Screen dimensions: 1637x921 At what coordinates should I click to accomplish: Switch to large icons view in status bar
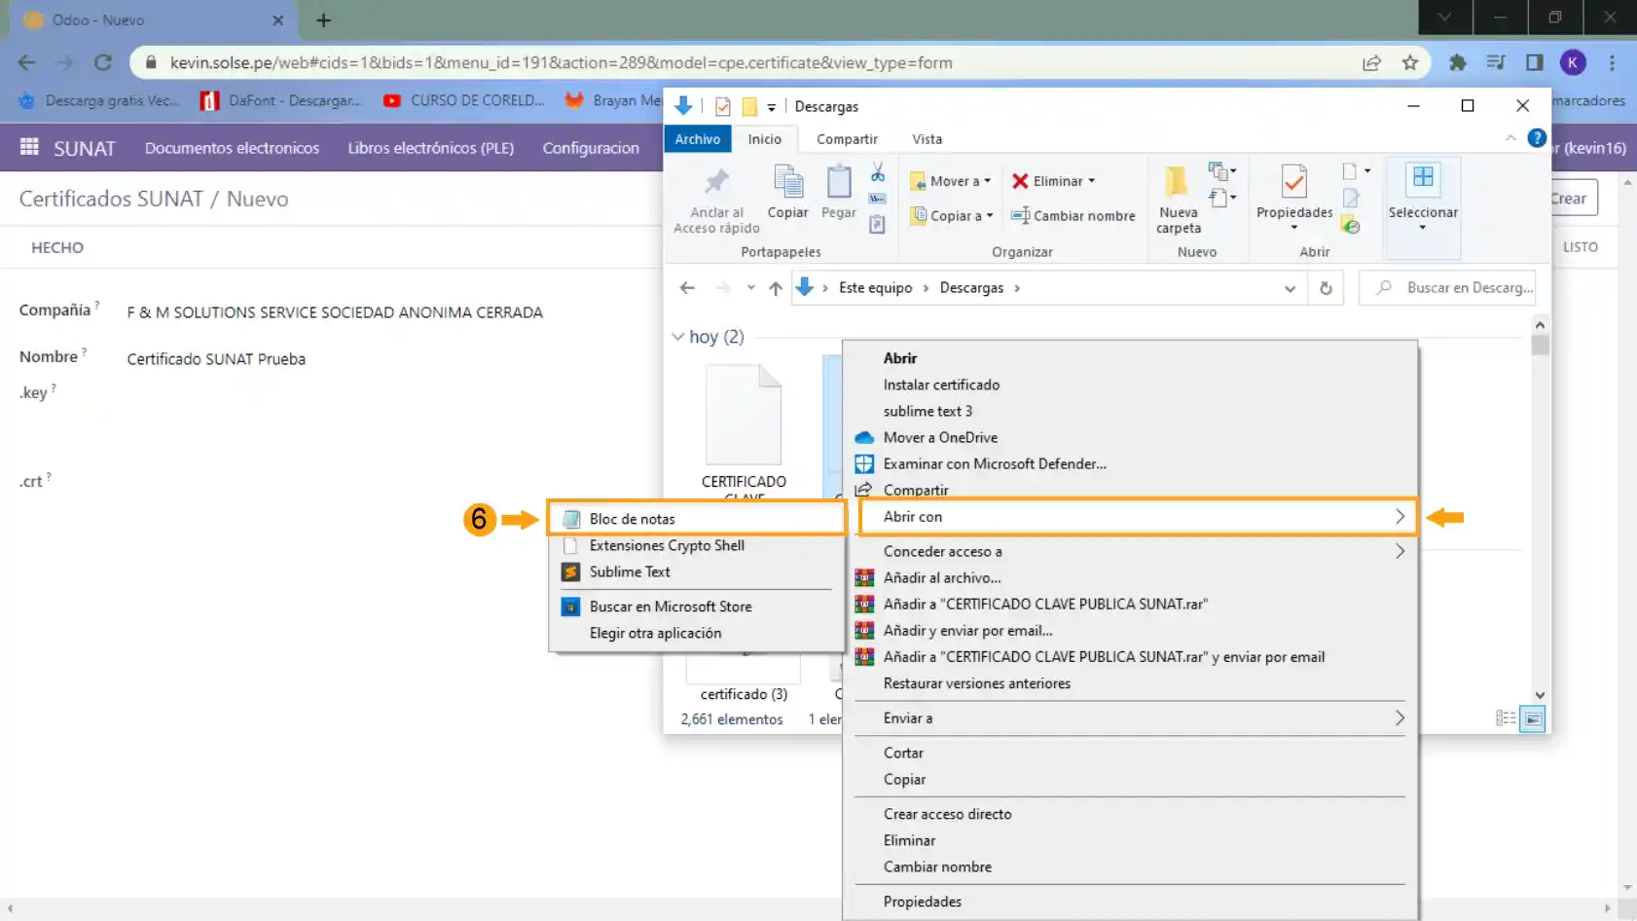(x=1533, y=719)
